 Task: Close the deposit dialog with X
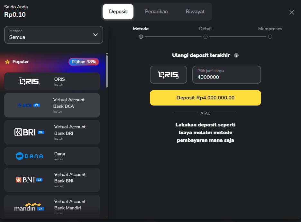tap(292, 12)
